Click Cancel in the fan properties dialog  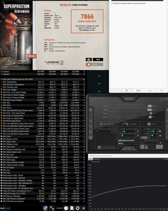click(138, 90)
